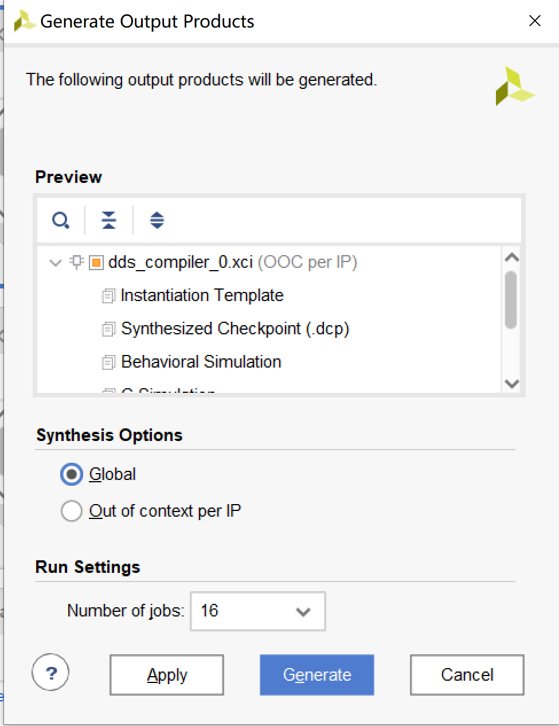Collapse the dds_compiler_0.xci tree node
This screenshot has width=559, height=726.
point(56,263)
